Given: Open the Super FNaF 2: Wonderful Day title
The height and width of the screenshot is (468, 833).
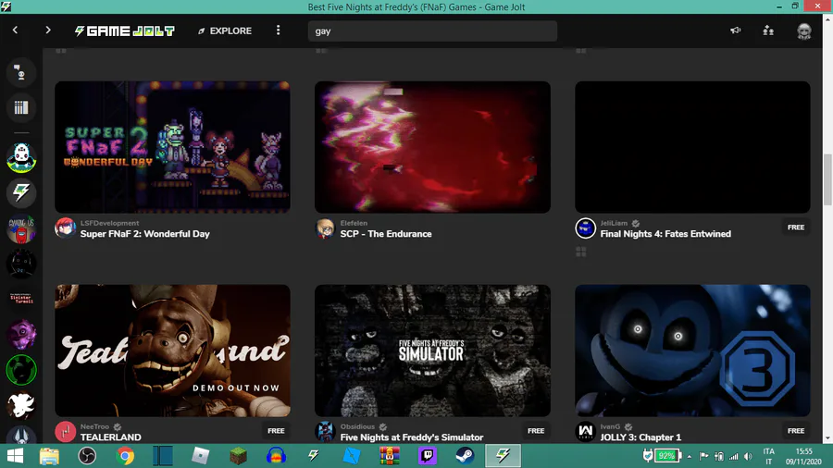Looking at the screenshot, I should tap(145, 234).
